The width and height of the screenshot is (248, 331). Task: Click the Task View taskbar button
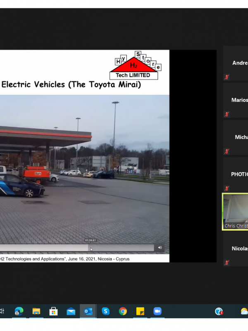coord(2,311)
